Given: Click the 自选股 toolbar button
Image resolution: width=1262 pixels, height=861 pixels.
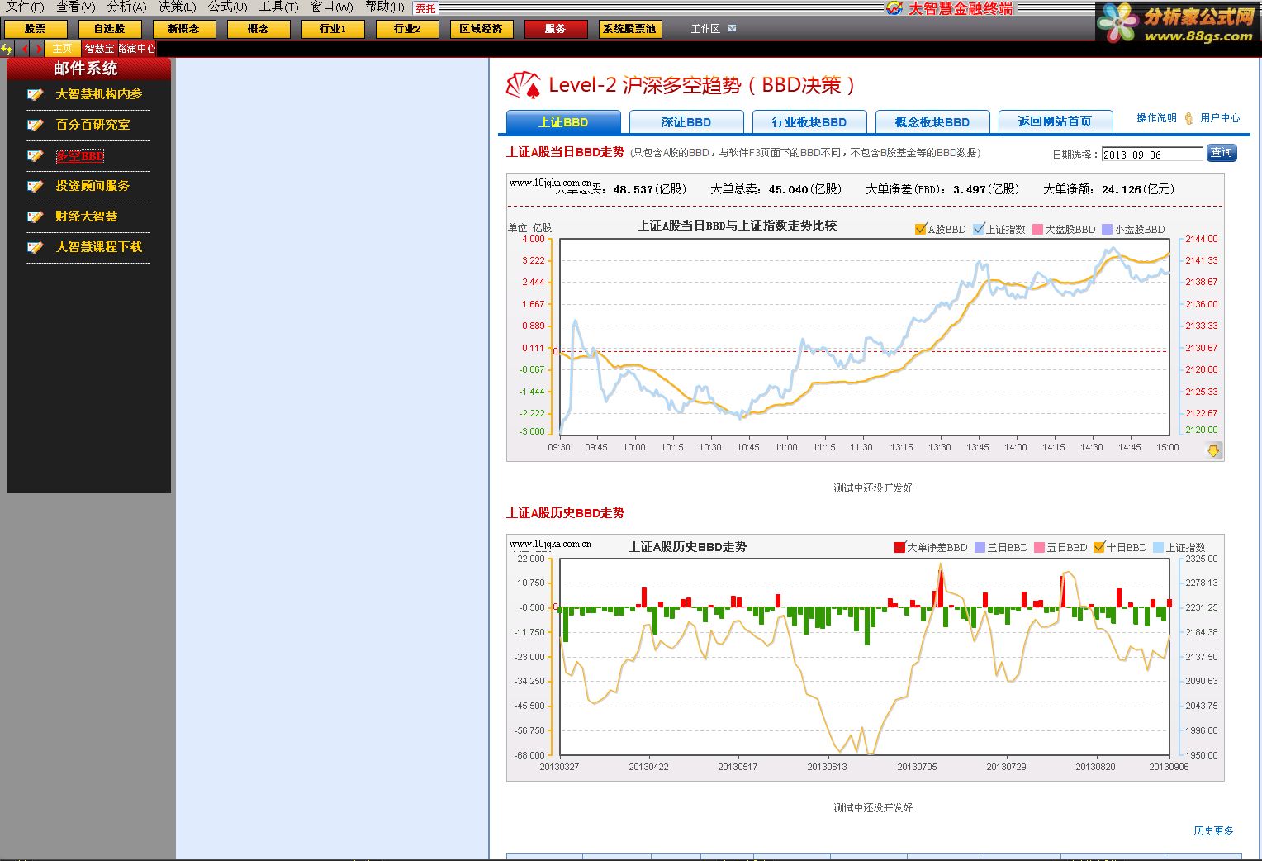Looking at the screenshot, I should (110, 29).
